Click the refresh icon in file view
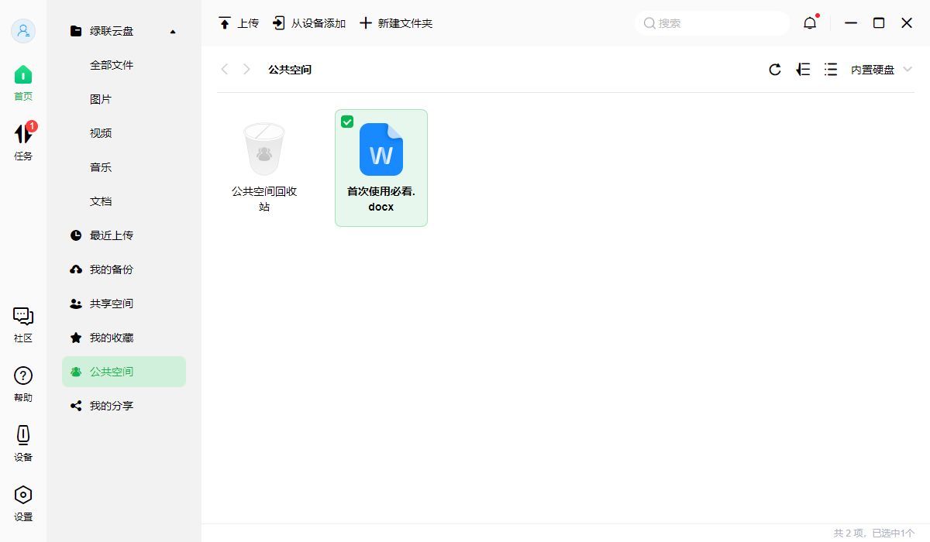Screen dimensions: 930x542 tap(775, 69)
